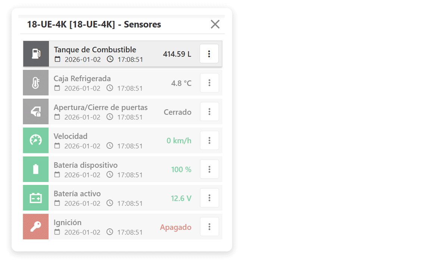Click the car battery icon for Batería activo

tap(36, 198)
